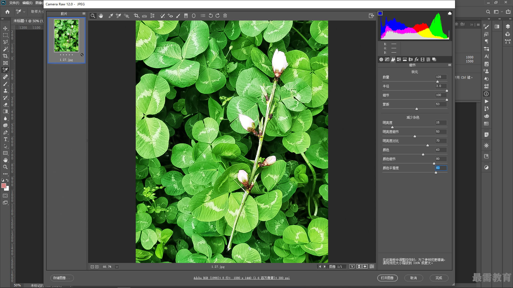Open Photoshop 编辑(E) menu

[x=27, y=3]
